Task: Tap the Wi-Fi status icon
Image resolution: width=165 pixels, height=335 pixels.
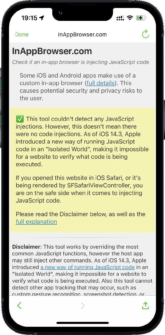Action: click(x=130, y=18)
